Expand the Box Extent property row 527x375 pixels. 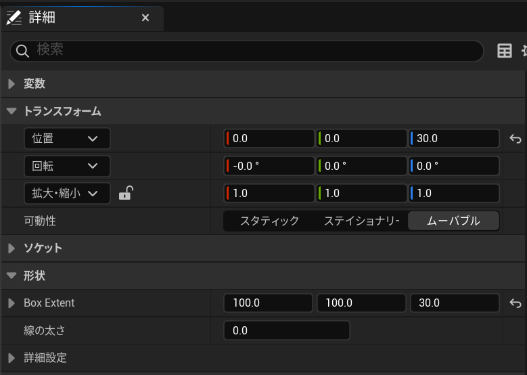coord(12,303)
